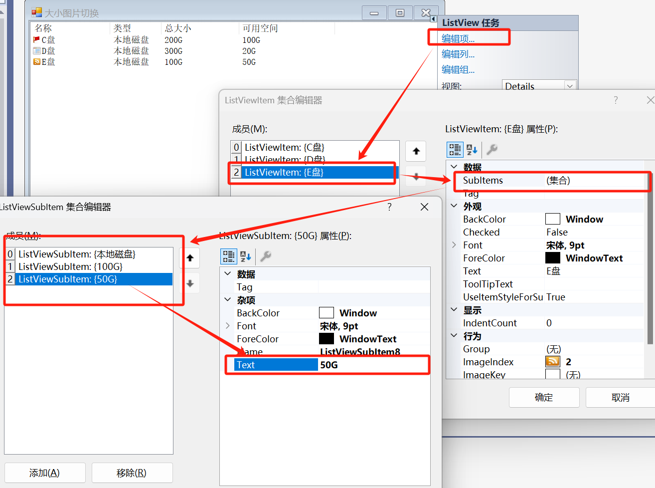Click the 添加(A) button

pos(45,473)
